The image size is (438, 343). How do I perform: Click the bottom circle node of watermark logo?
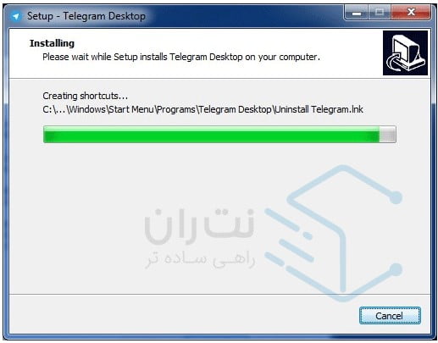point(396,269)
